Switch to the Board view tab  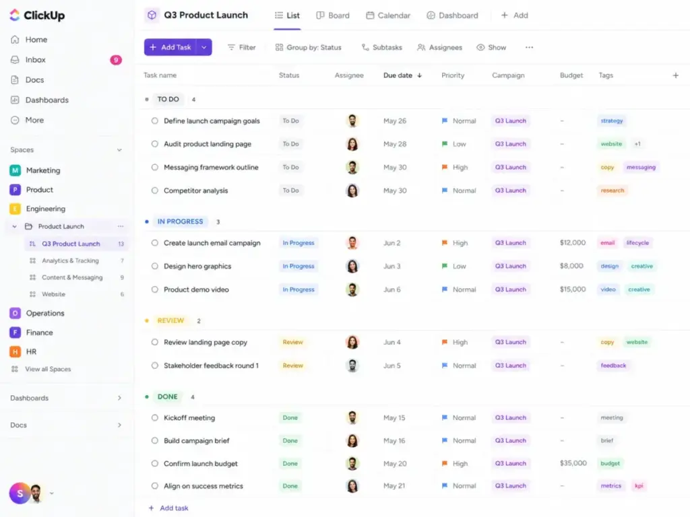point(333,15)
